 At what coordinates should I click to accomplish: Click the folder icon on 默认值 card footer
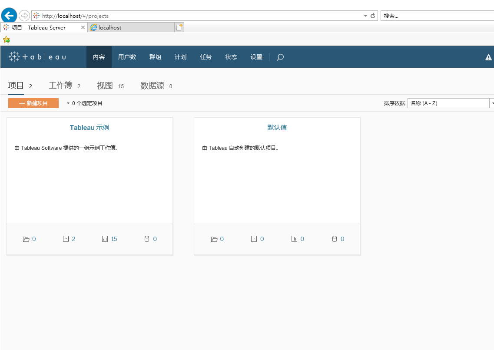point(214,238)
